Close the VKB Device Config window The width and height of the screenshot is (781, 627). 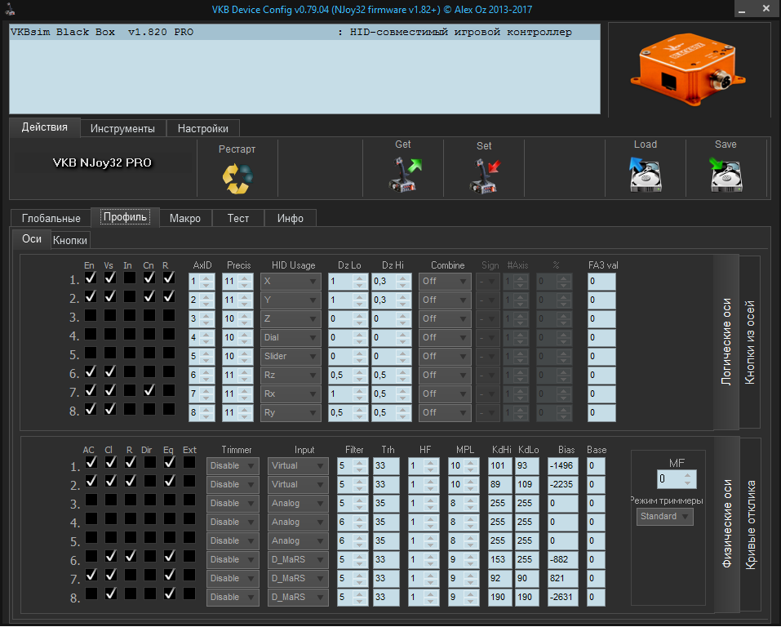pos(766,9)
